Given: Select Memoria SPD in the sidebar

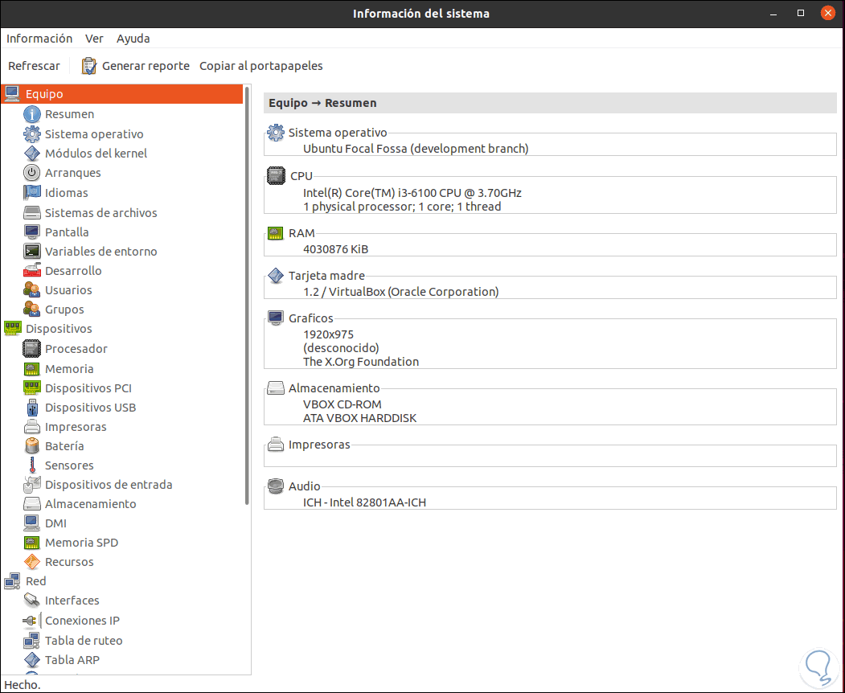Looking at the screenshot, I should 81,543.
